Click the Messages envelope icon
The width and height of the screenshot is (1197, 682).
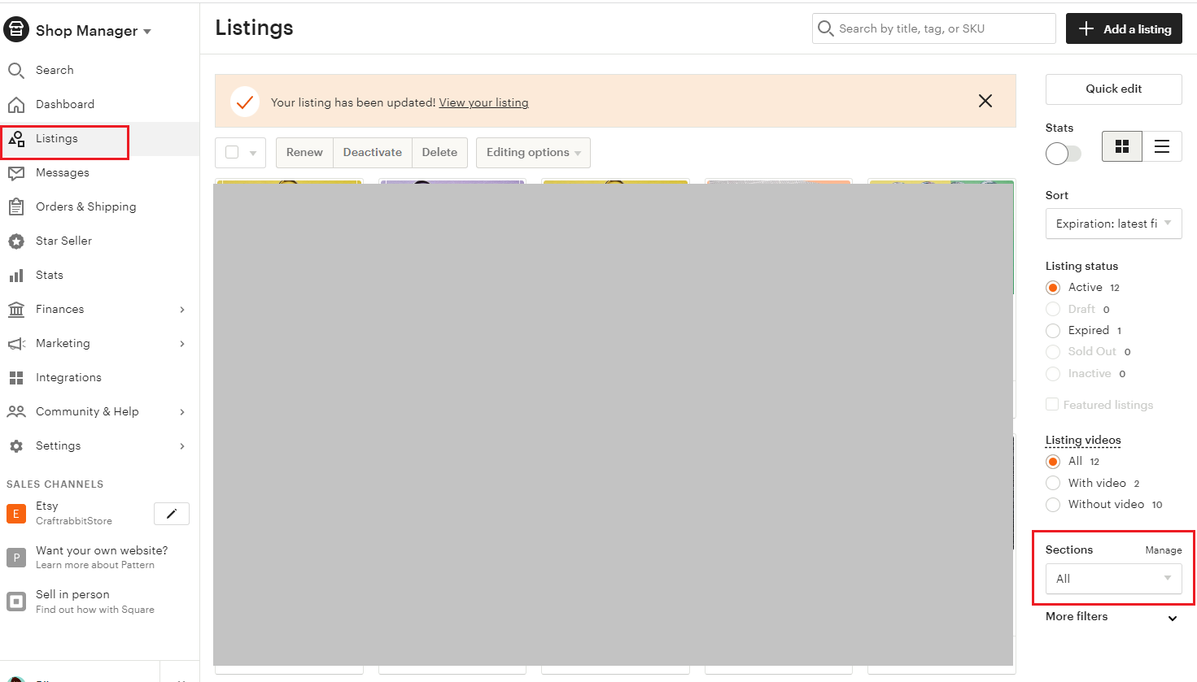16,173
